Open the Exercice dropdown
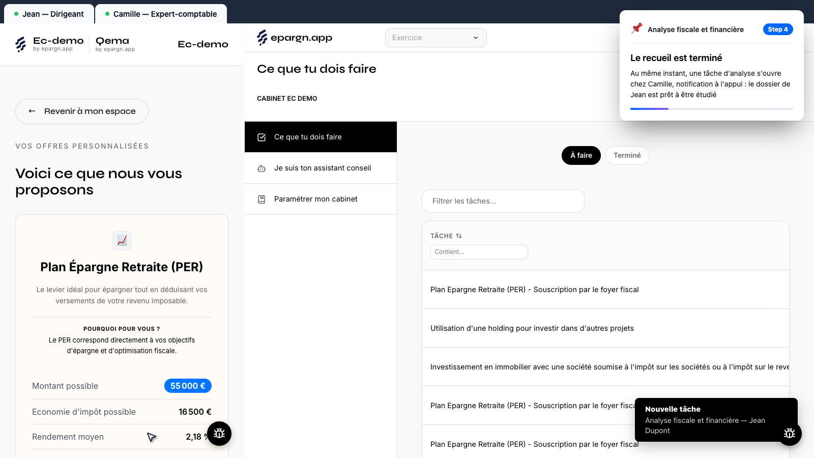The width and height of the screenshot is (814, 458). tap(436, 38)
